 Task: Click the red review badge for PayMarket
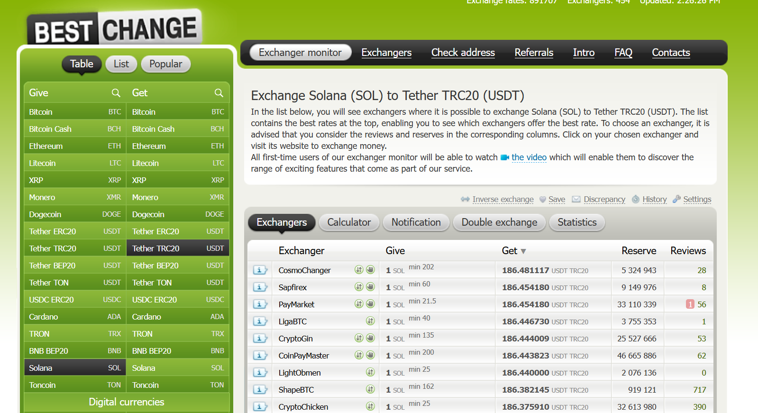pyautogui.click(x=690, y=304)
